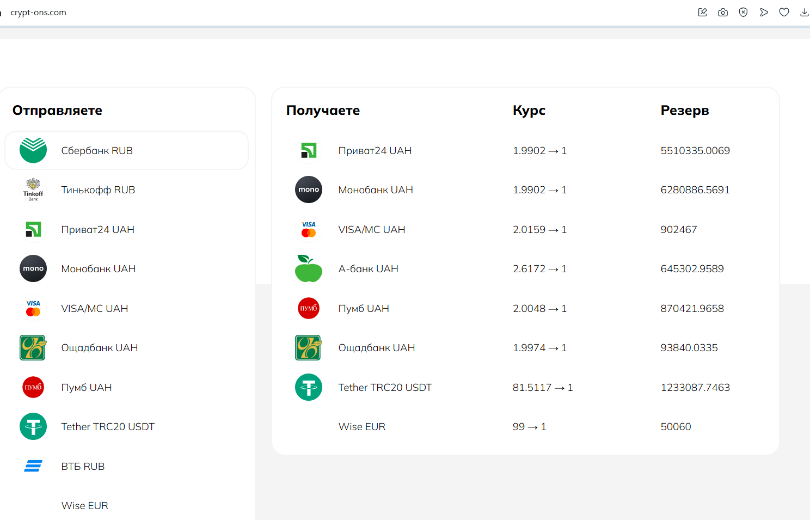Choose Монобанк UAH in send list
The height and width of the screenshot is (520, 810).
coord(126,268)
